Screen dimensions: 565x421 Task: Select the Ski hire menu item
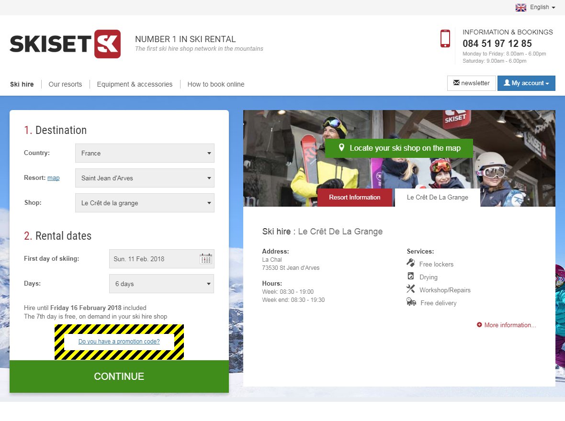22,84
